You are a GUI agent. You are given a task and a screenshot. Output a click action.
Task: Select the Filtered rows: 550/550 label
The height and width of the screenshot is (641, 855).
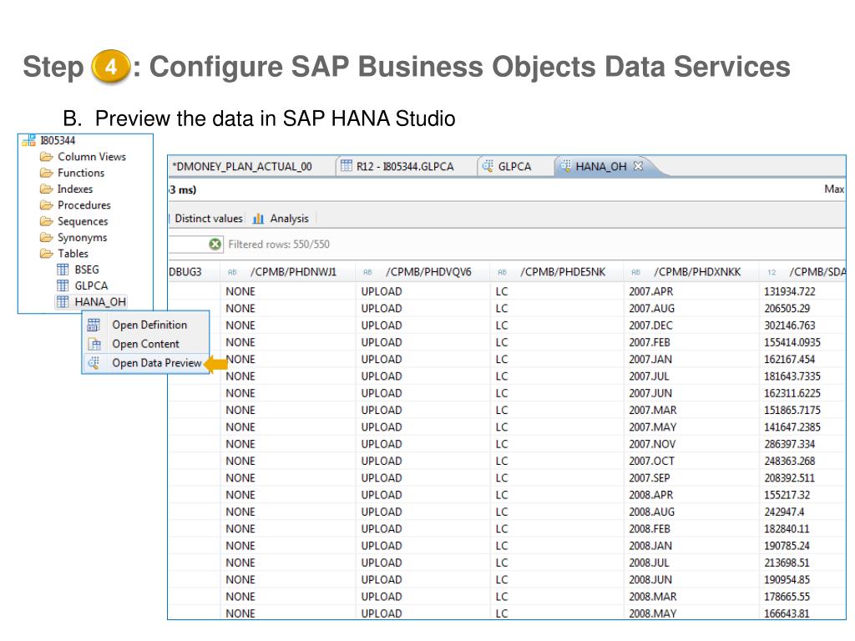279,245
